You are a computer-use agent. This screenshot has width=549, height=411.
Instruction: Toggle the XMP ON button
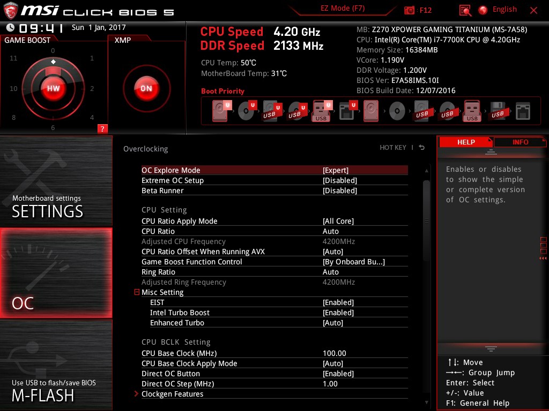click(146, 88)
